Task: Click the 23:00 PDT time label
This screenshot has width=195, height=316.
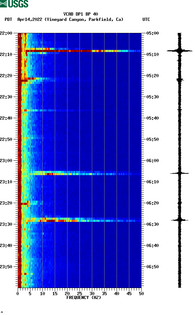Action: [x=6, y=161]
